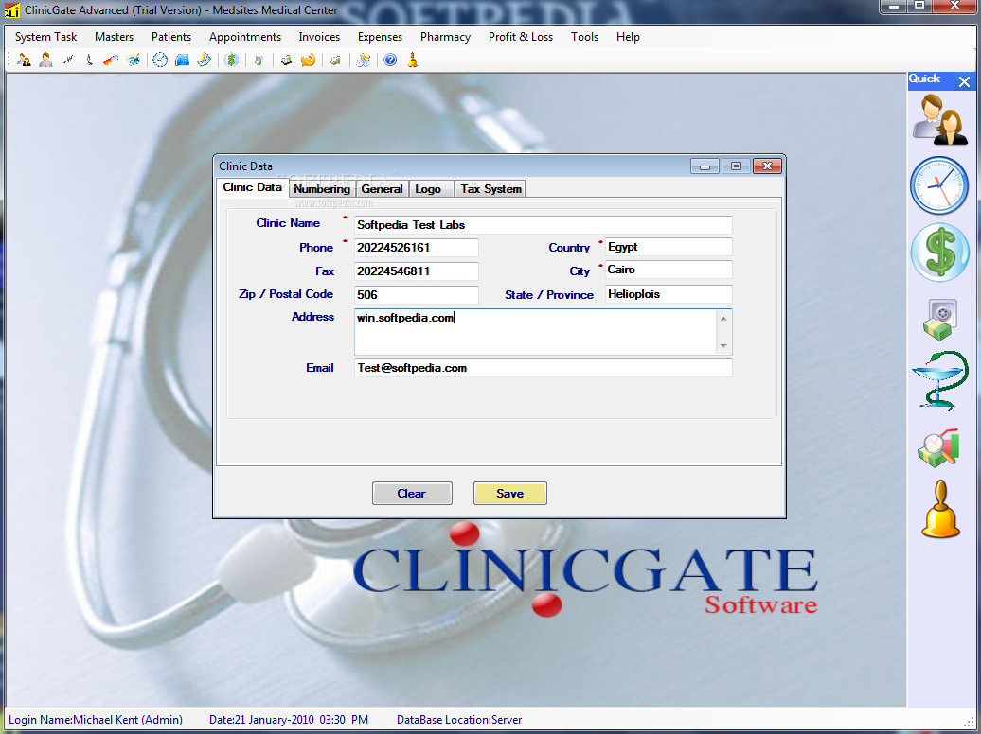
Task: Click into the Phone number field
Action: pos(416,248)
